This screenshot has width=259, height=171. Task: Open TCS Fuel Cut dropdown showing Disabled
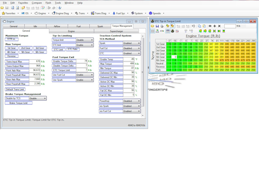tap(132, 48)
